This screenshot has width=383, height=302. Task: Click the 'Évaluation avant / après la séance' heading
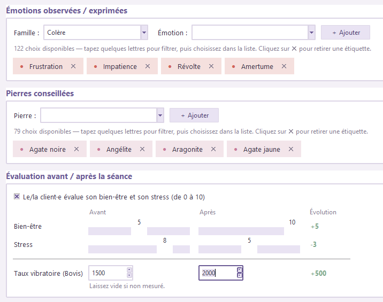(69, 176)
